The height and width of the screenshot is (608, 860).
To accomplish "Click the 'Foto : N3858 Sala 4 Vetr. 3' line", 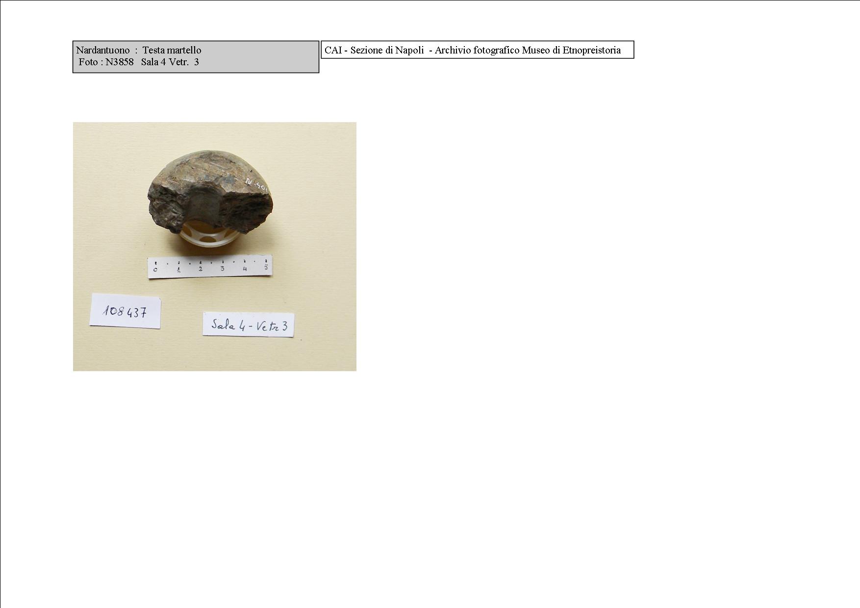I will click(139, 62).
